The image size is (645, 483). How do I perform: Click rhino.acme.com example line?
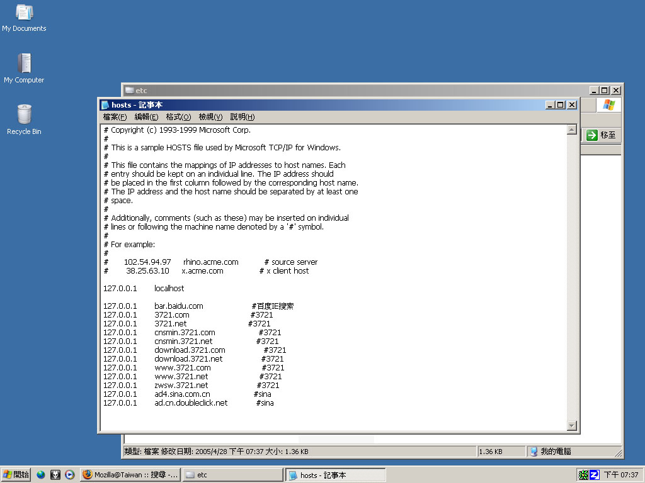pos(210,262)
